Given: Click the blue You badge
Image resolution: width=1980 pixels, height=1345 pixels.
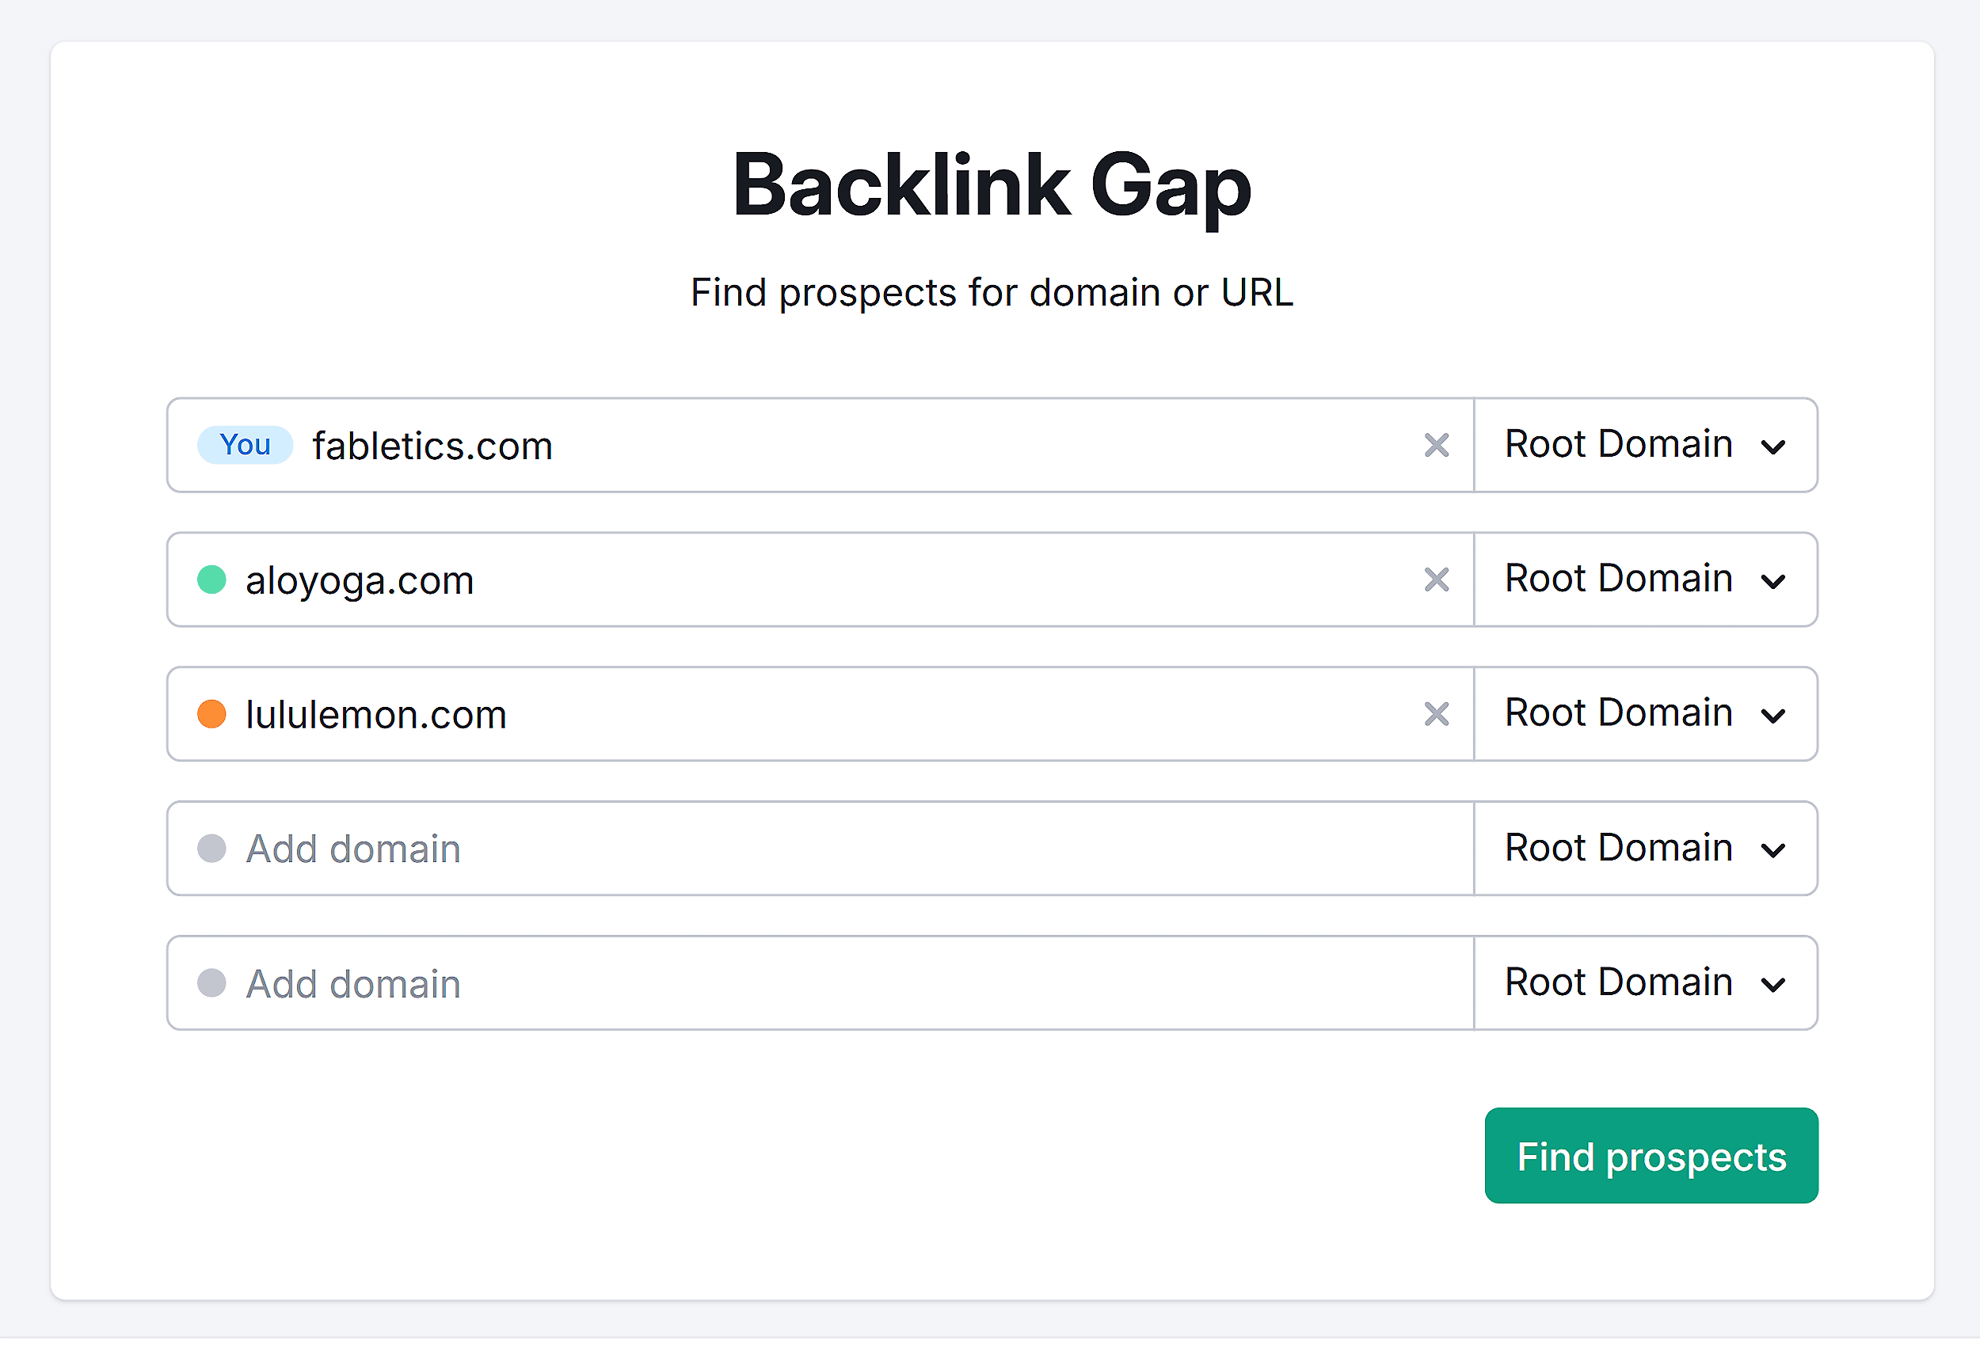Looking at the screenshot, I should point(246,445).
